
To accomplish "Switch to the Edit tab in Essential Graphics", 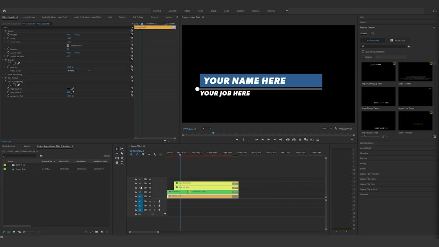I will click(372, 33).
